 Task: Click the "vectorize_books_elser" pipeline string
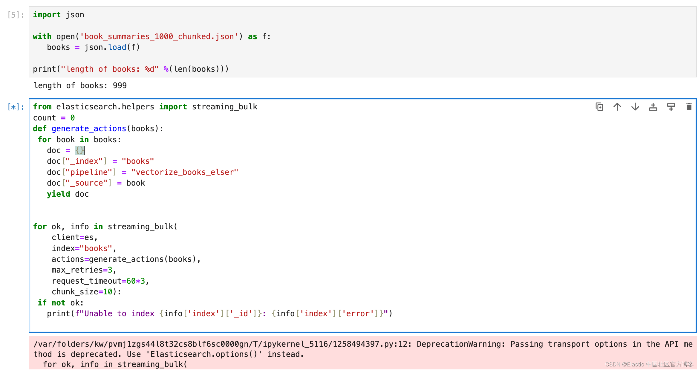pos(184,172)
